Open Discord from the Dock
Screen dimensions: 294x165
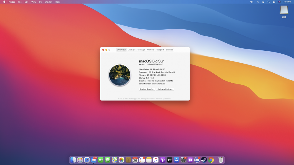coord(197,160)
